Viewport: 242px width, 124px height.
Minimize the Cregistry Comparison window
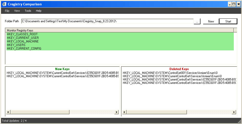point(230,4)
